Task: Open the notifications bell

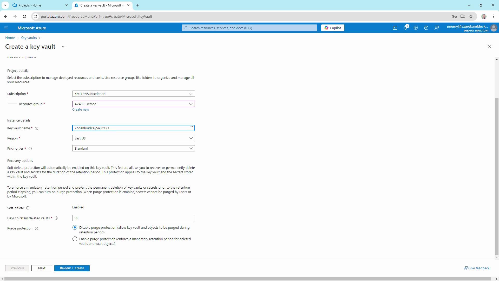Action: [405, 28]
